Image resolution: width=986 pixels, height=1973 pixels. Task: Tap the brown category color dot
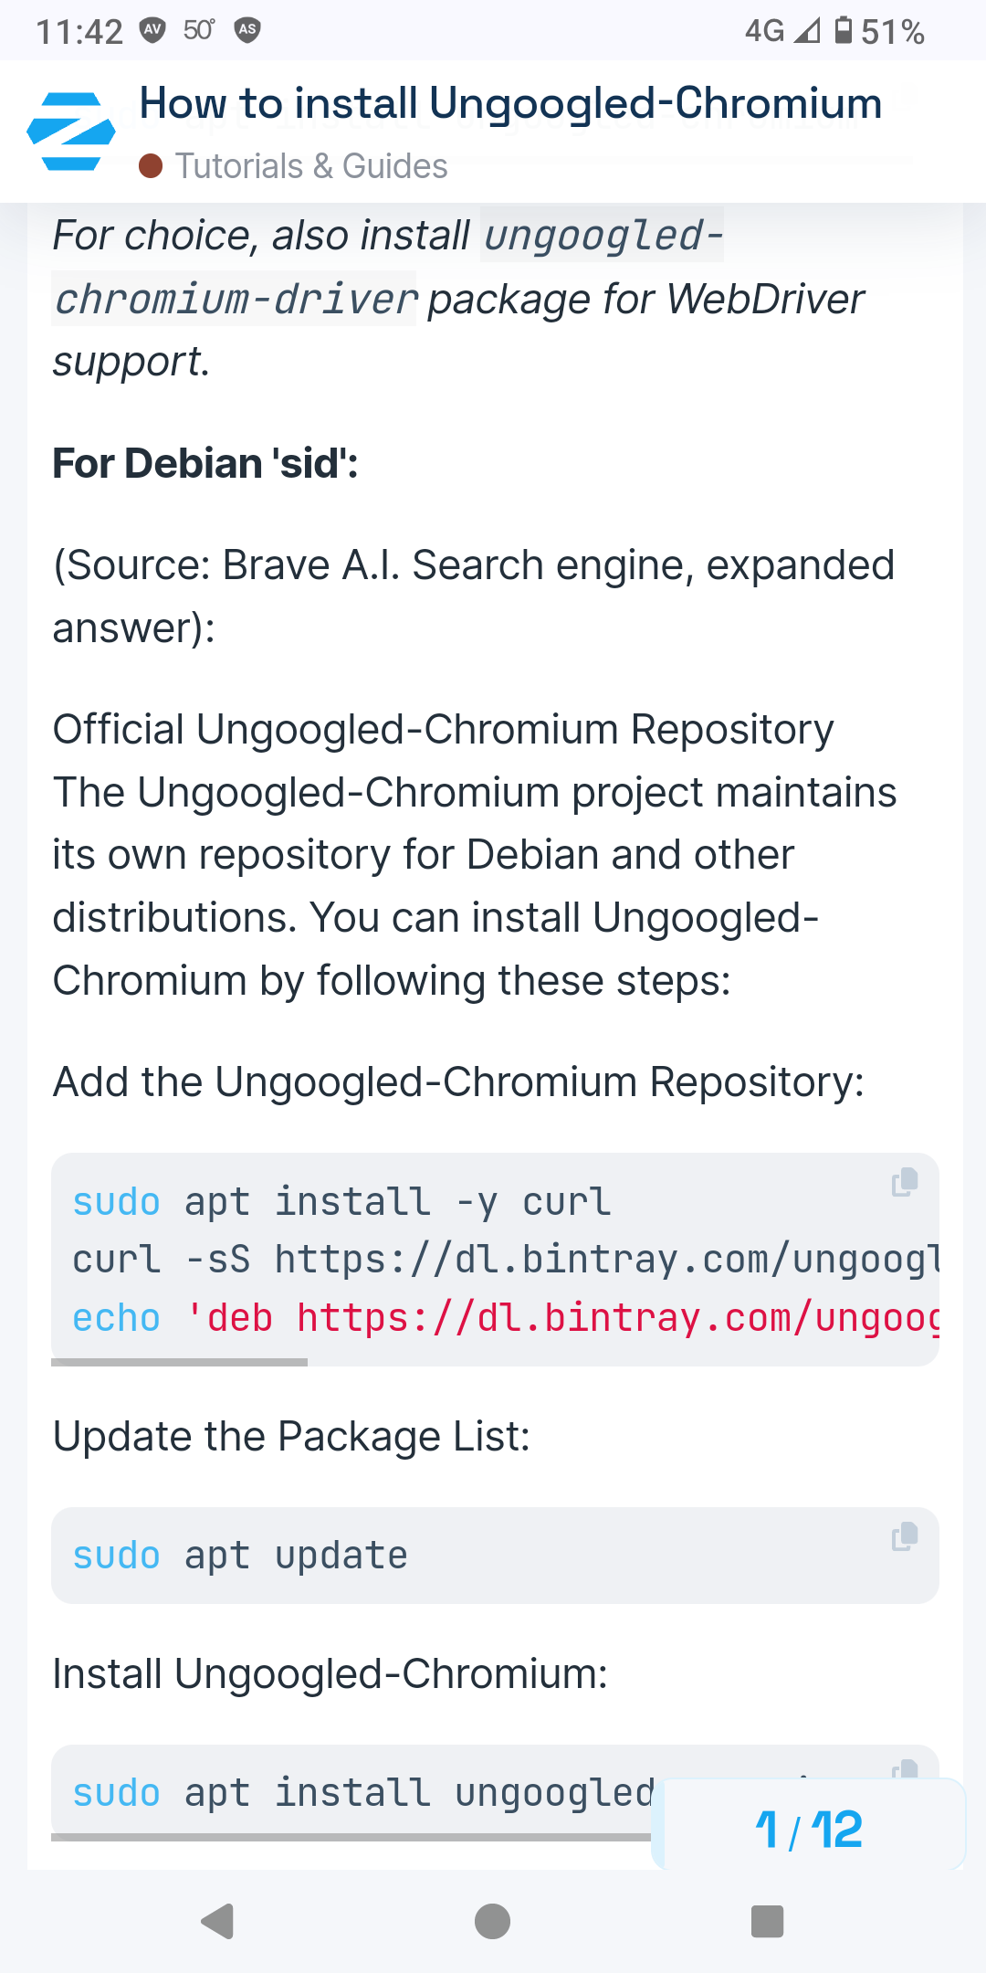(151, 166)
